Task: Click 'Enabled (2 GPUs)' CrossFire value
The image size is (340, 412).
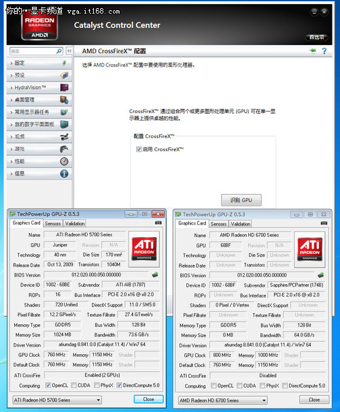Action: 102,375
